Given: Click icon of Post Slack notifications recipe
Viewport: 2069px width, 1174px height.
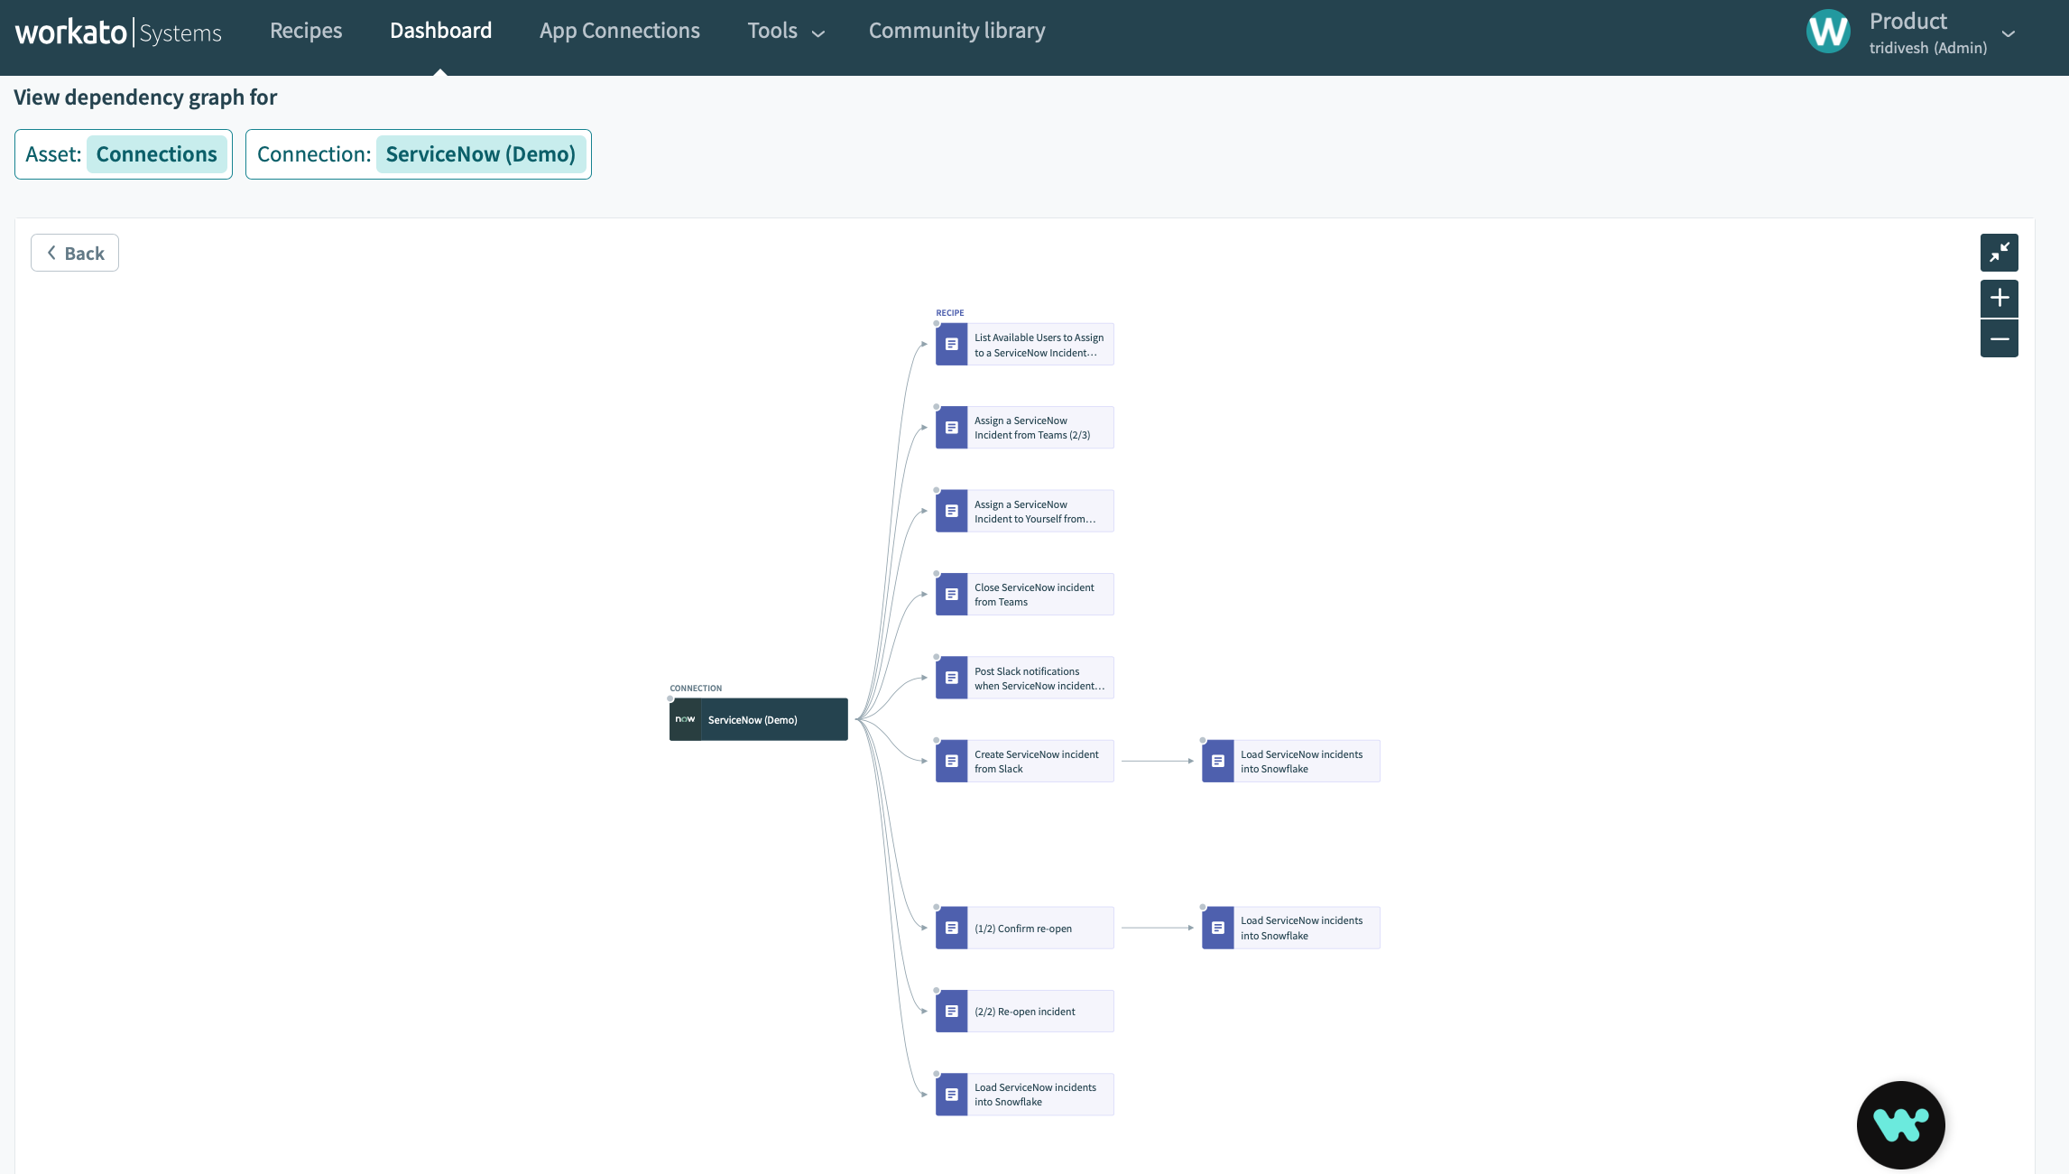Looking at the screenshot, I should [951, 678].
